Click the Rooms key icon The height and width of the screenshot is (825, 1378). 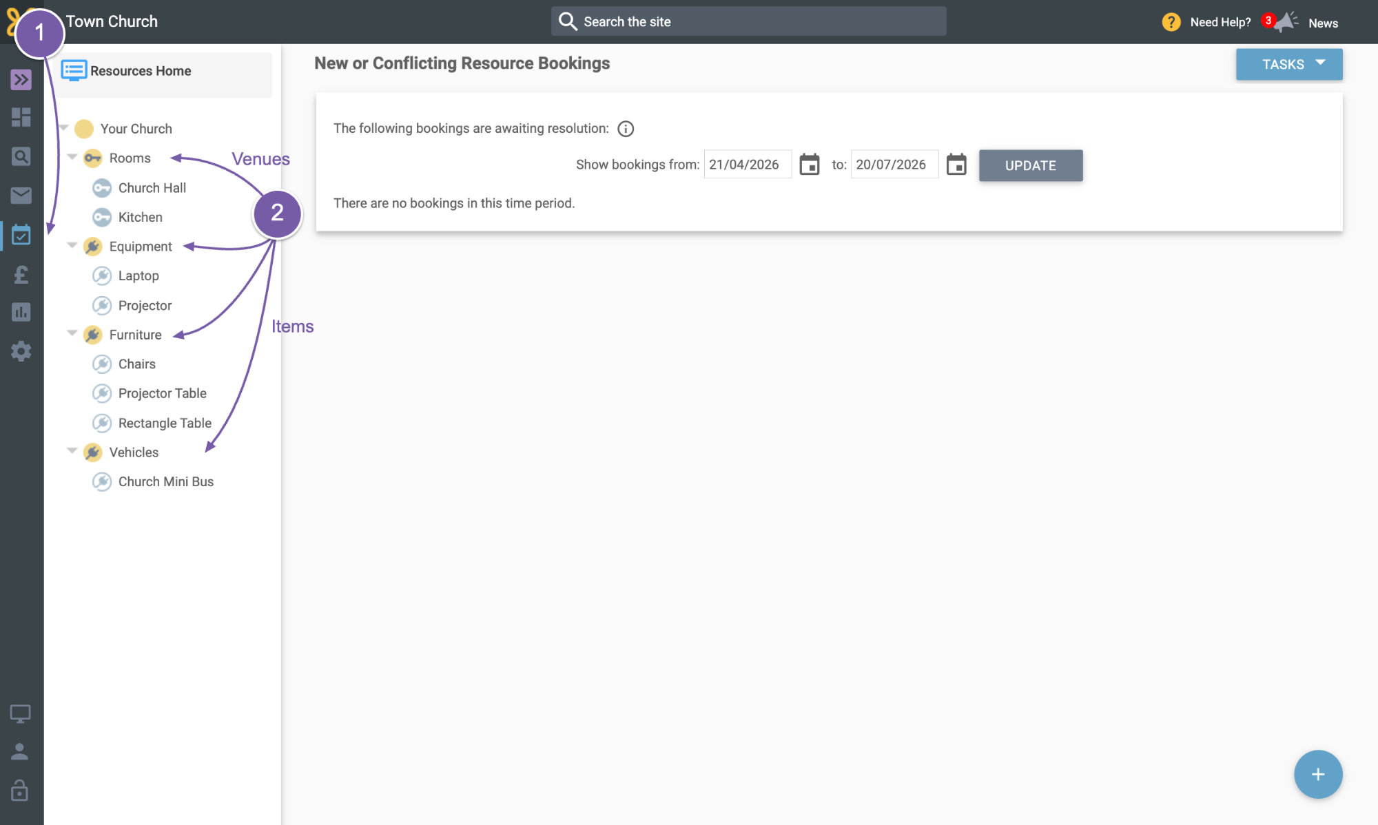point(93,158)
